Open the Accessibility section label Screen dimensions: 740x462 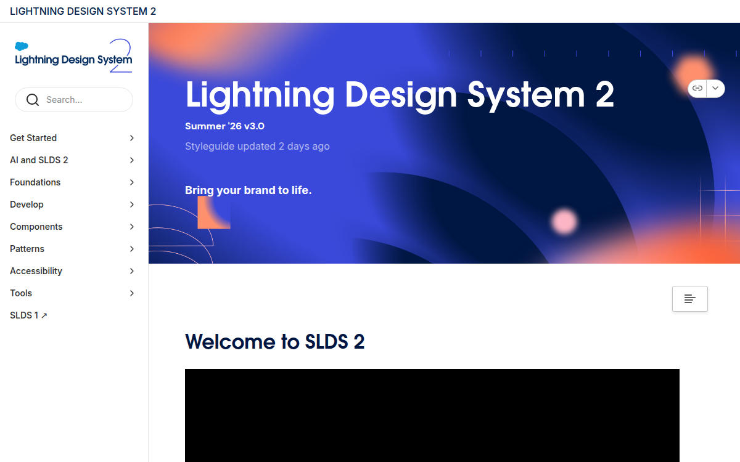pos(36,271)
